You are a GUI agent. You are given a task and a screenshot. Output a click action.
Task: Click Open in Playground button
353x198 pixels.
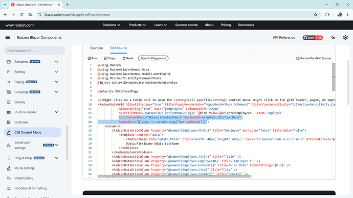(153, 58)
